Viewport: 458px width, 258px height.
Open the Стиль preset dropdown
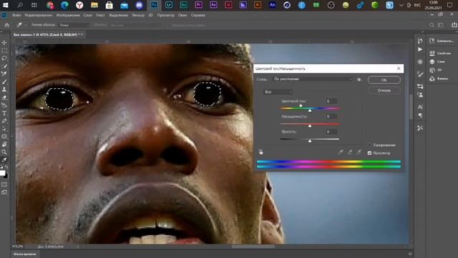(313, 79)
